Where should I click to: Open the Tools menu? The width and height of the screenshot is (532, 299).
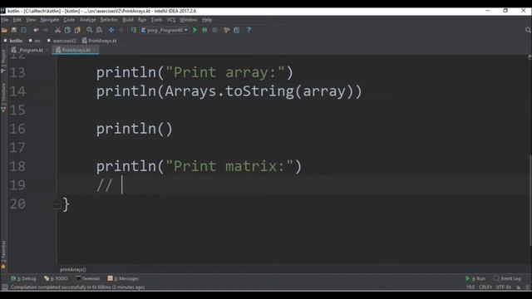coord(156,20)
